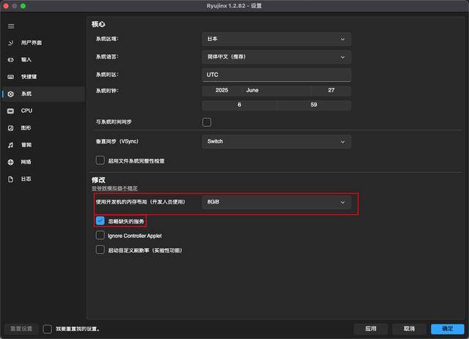469x339 pixels.
Task: Check 我要重置我的设置 checkbox
Action: point(47,329)
